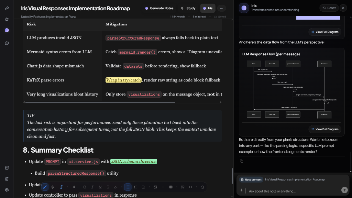Click the note title Iris Visual Responses Implementation Roadmap
352x198 pixels.
tap(75, 9)
